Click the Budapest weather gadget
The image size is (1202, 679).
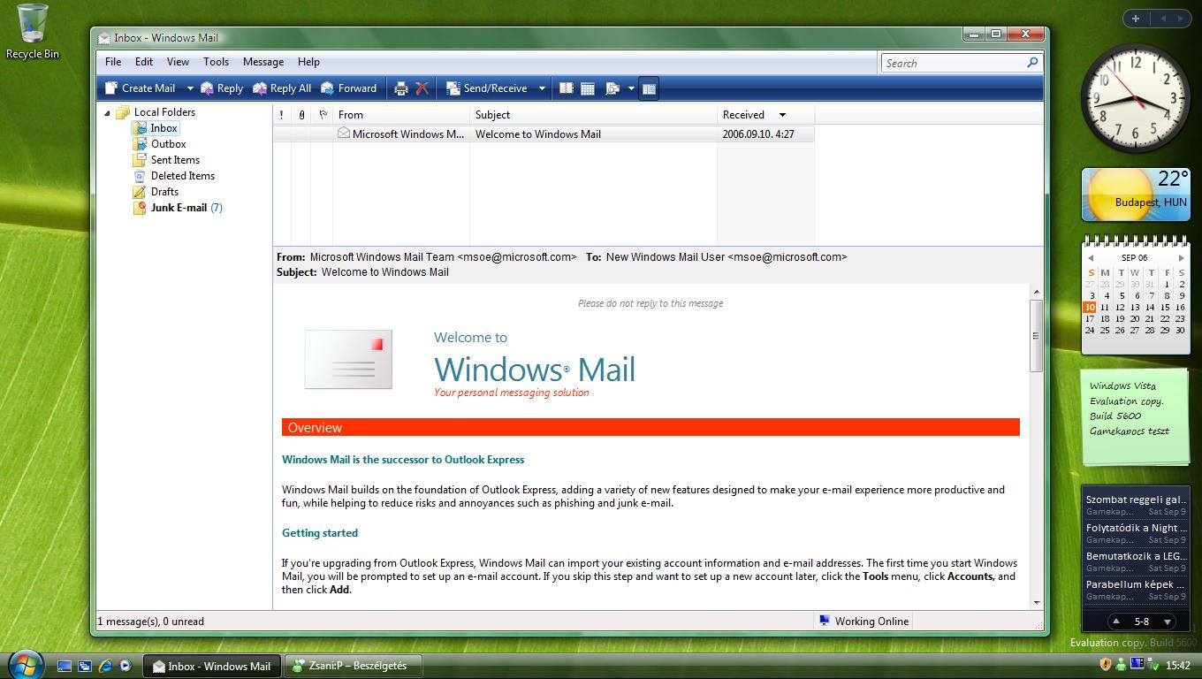1136,195
